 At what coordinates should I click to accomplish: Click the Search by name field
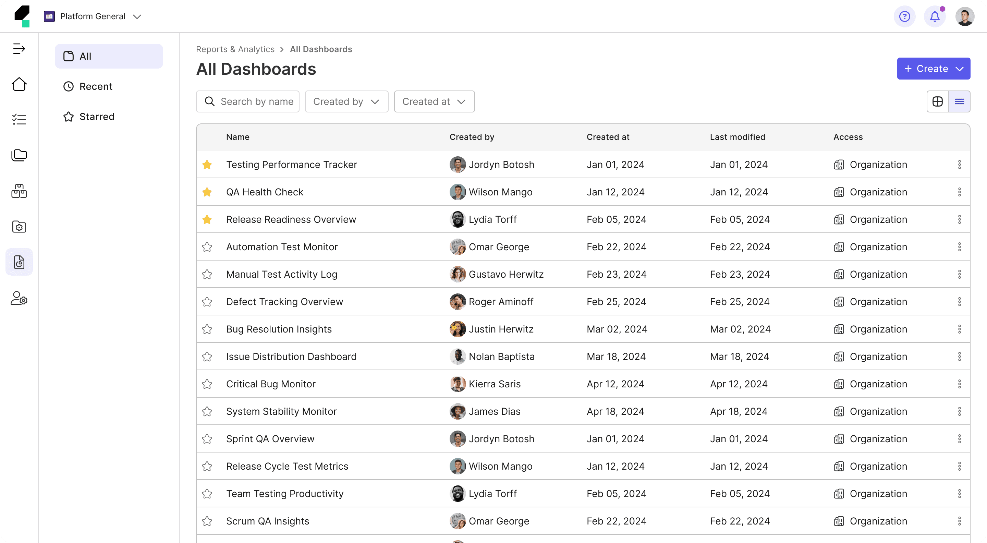point(256,101)
